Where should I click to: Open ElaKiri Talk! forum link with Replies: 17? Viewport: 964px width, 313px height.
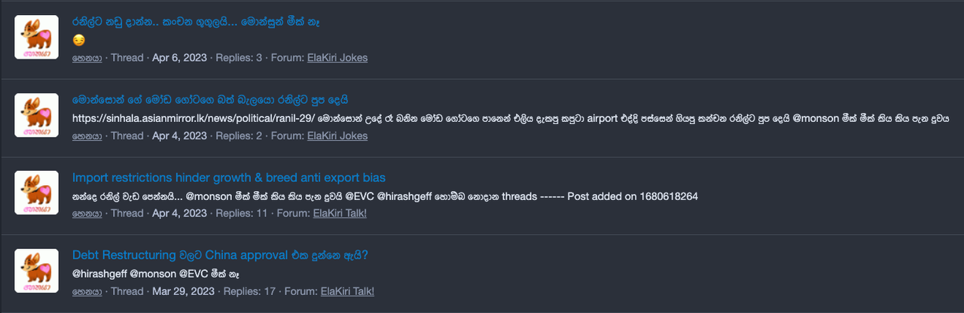(347, 291)
